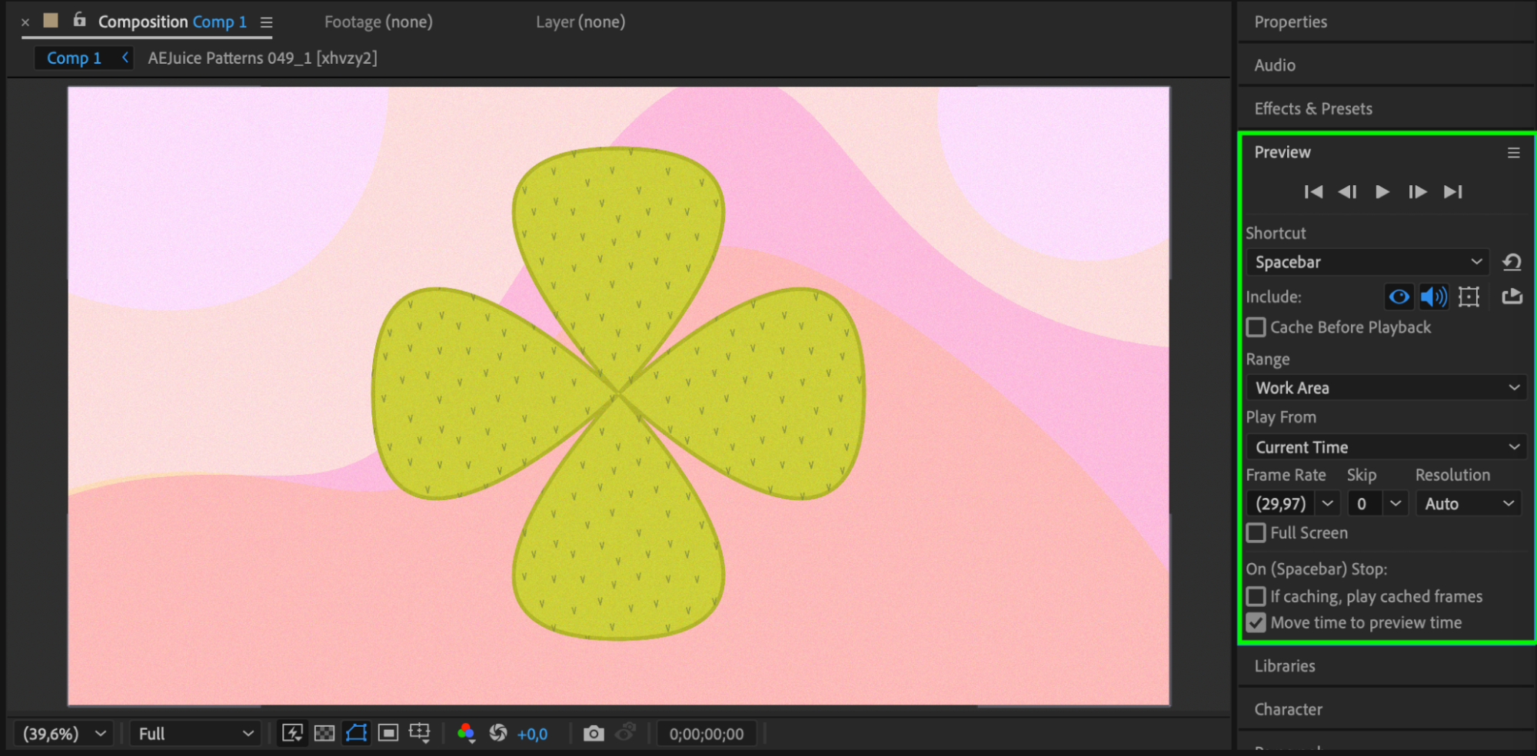Take a snapshot with the camera icon
The width and height of the screenshot is (1537, 756).
593,734
